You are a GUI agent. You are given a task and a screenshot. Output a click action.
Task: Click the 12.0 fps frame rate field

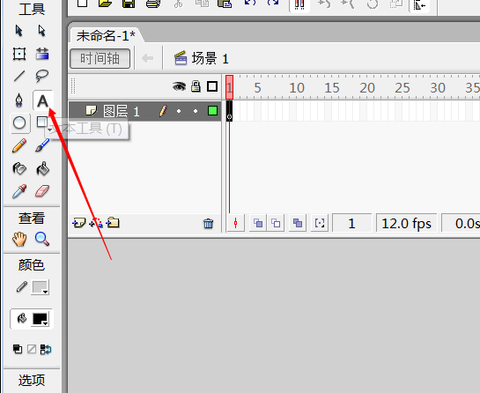pyautogui.click(x=407, y=223)
